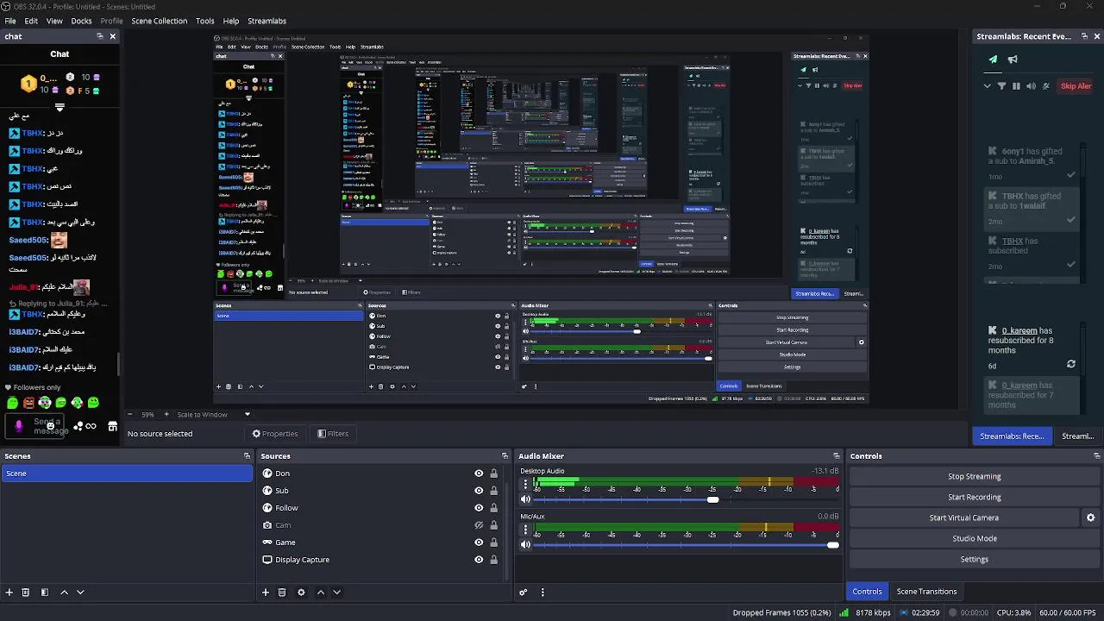Float the Audio Mixer dock
1104x621 pixels.
tap(836, 456)
